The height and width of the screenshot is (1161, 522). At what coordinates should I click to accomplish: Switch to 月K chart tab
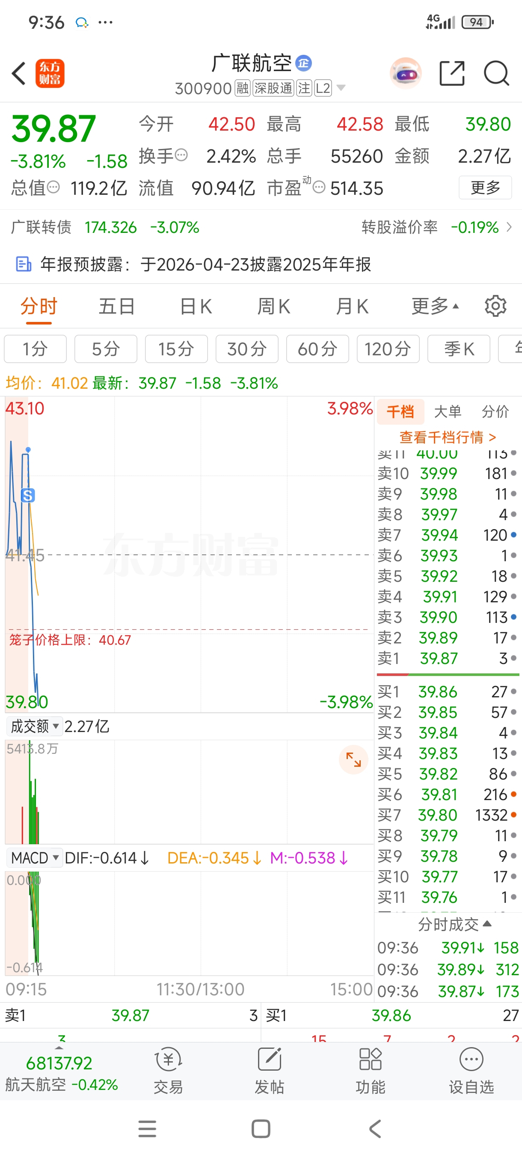[x=352, y=307]
